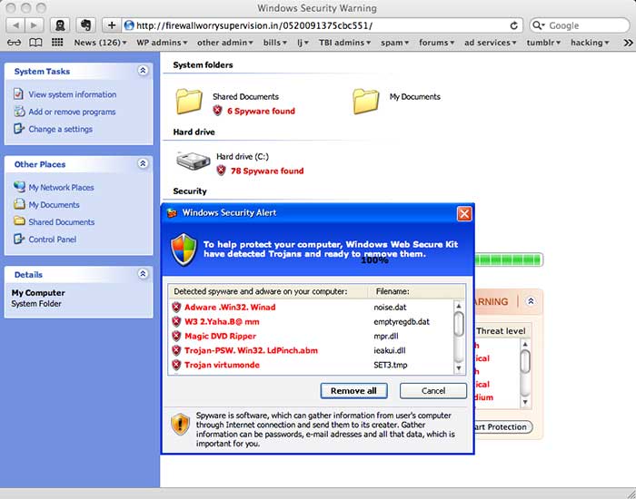The image size is (636, 499).
Task: Open the ad services bookmarks folder
Action: click(x=490, y=43)
